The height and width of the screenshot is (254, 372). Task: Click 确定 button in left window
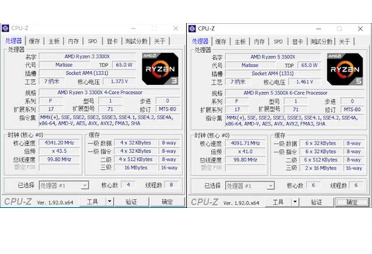point(167,202)
